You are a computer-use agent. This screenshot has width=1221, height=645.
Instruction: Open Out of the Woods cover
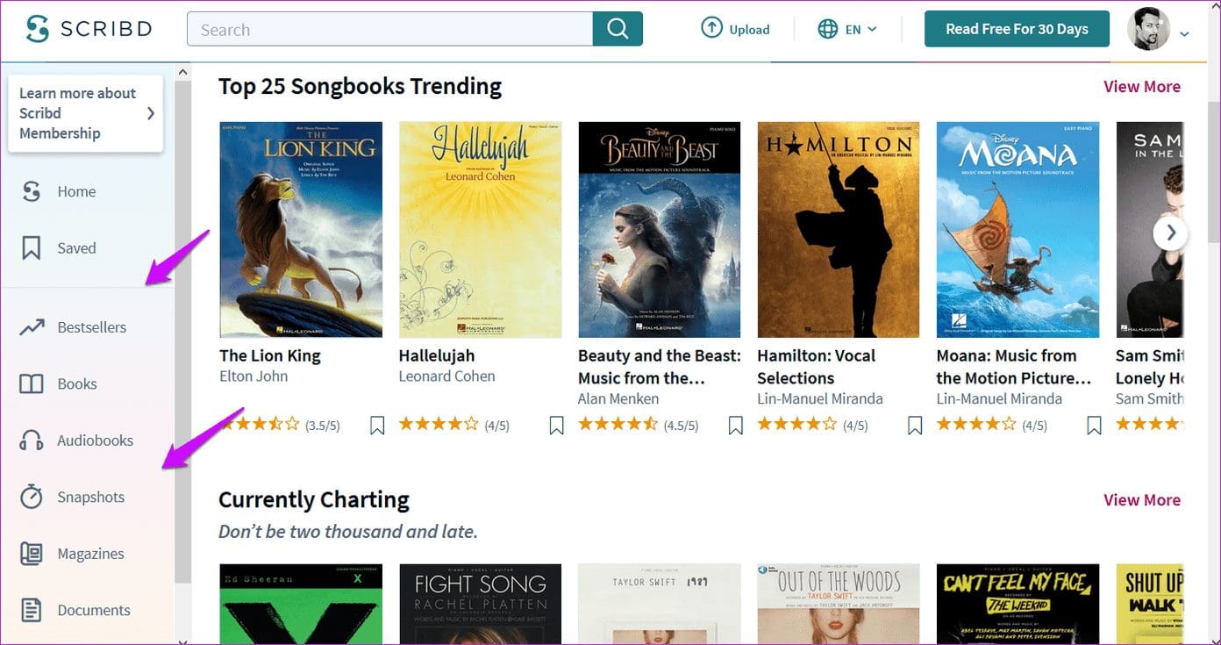(839, 604)
